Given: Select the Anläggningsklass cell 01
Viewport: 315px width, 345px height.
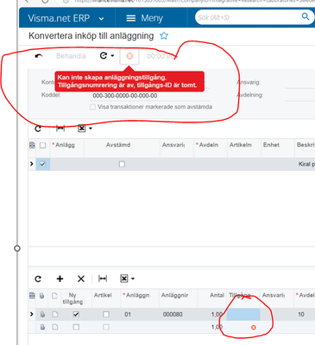Looking at the screenshot, I should pyautogui.click(x=128, y=315).
